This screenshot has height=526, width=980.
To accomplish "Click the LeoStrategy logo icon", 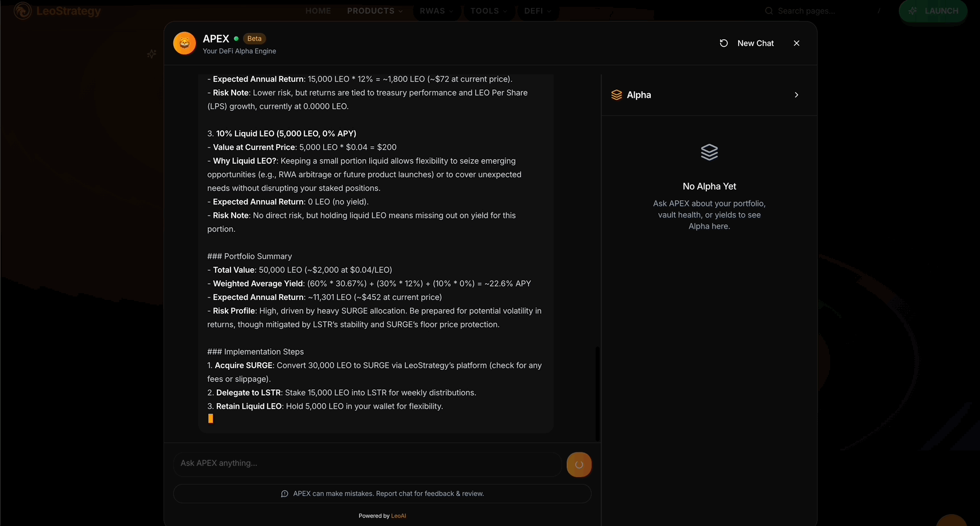I will click(x=23, y=11).
